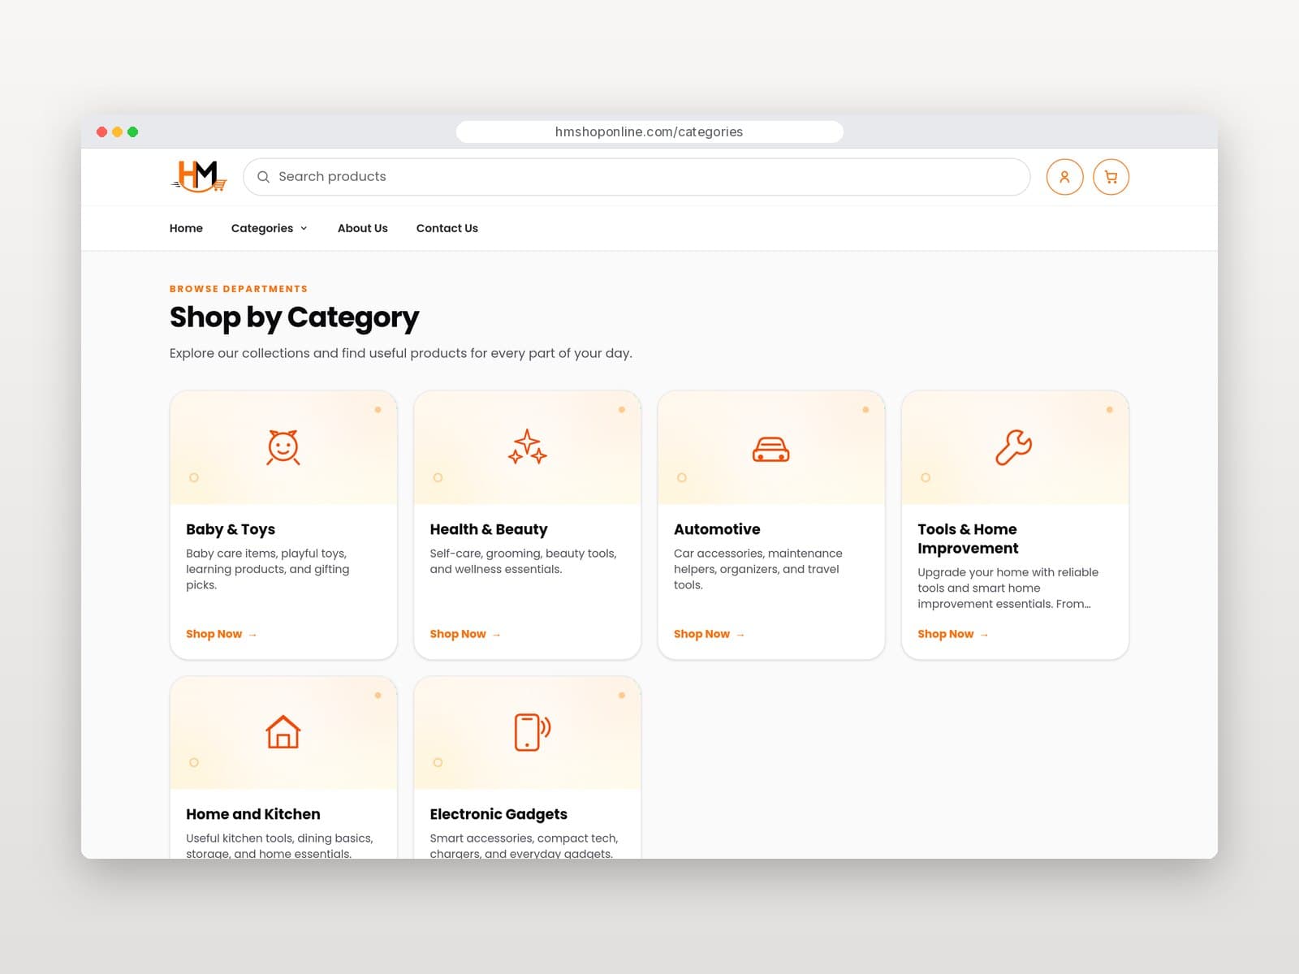Click the Baby & Toys face icon

(283, 447)
